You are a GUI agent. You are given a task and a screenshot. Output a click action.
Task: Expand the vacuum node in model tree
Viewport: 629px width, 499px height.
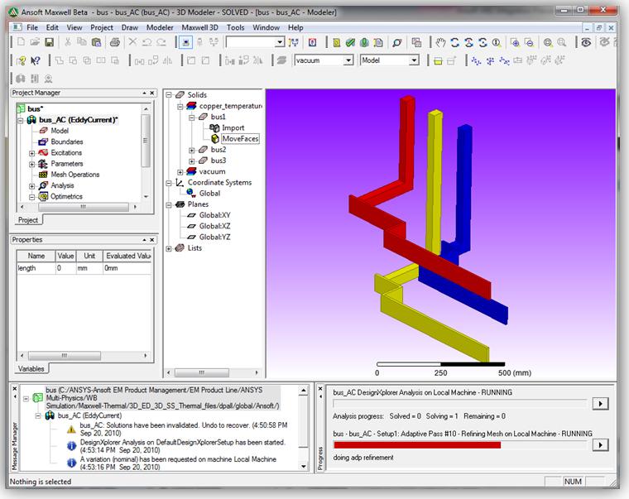point(180,171)
